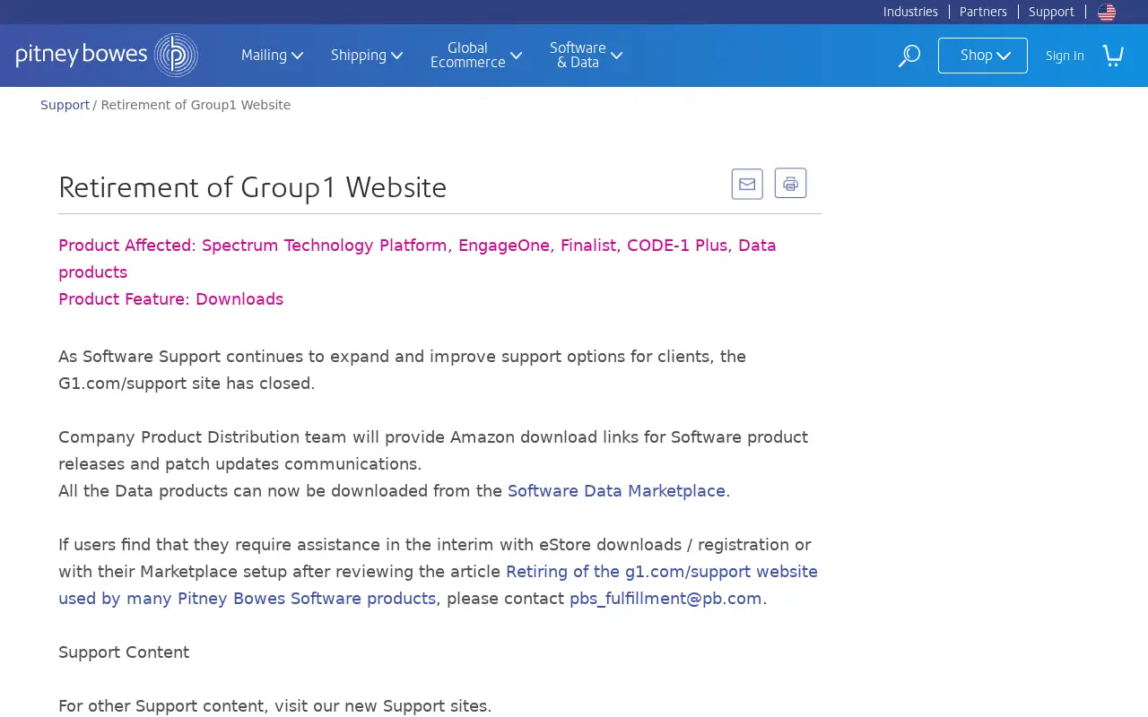
Task: Click the sentence about new Support sites
Action: tap(274, 706)
